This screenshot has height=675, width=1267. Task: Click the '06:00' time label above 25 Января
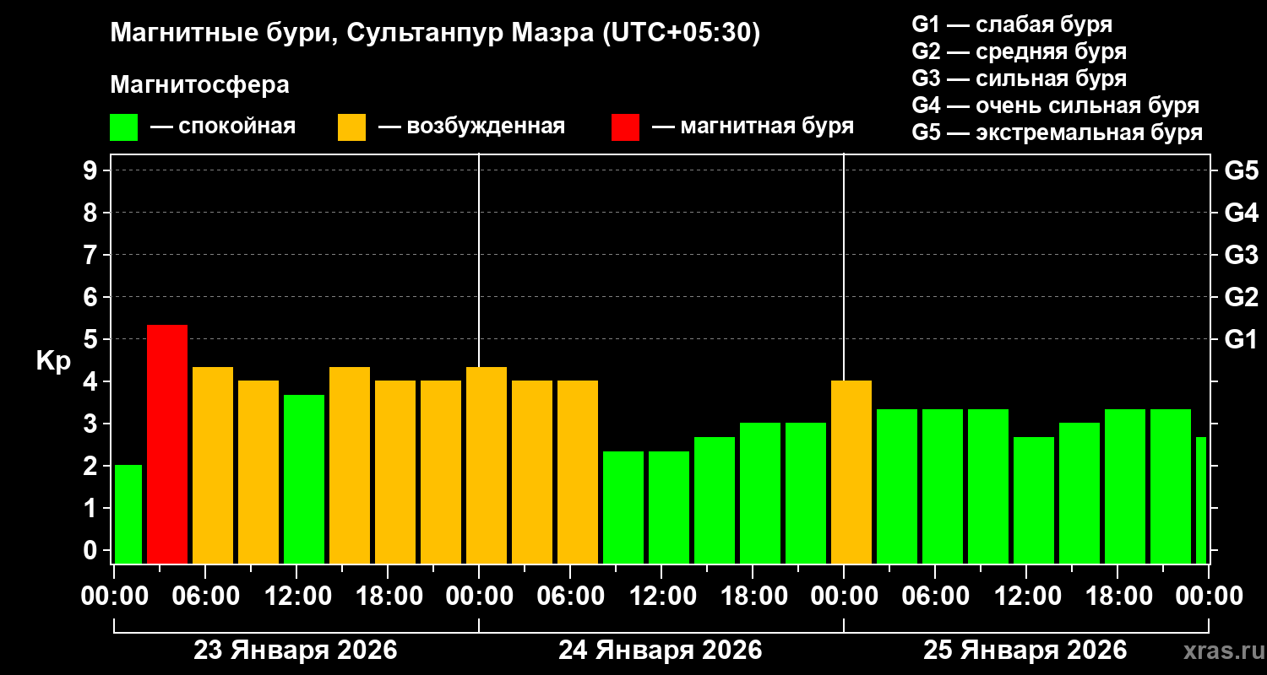[x=935, y=596]
